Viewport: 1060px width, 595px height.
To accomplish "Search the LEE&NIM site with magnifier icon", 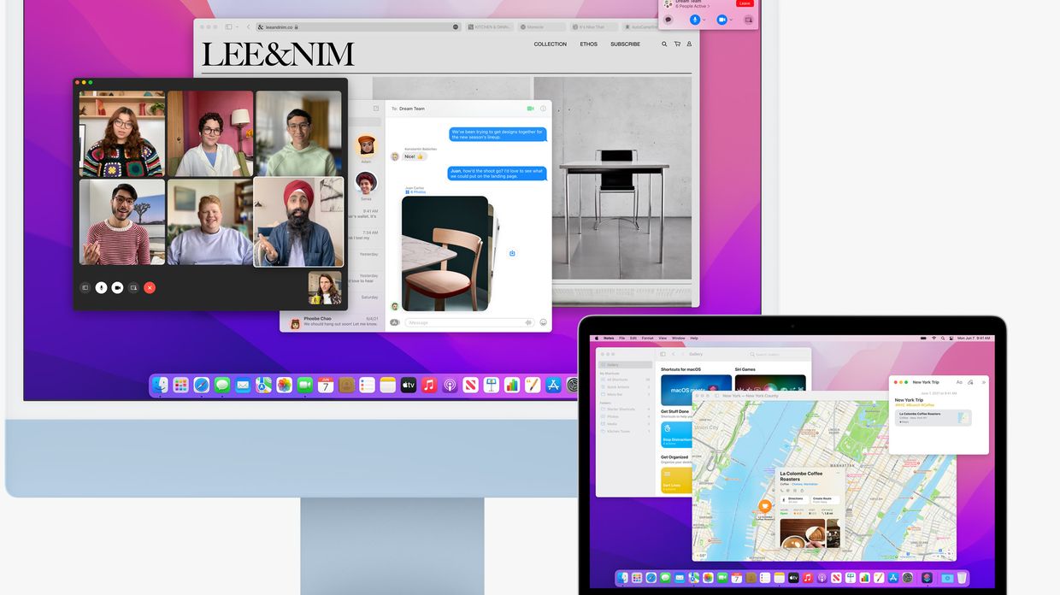I will 664,44.
